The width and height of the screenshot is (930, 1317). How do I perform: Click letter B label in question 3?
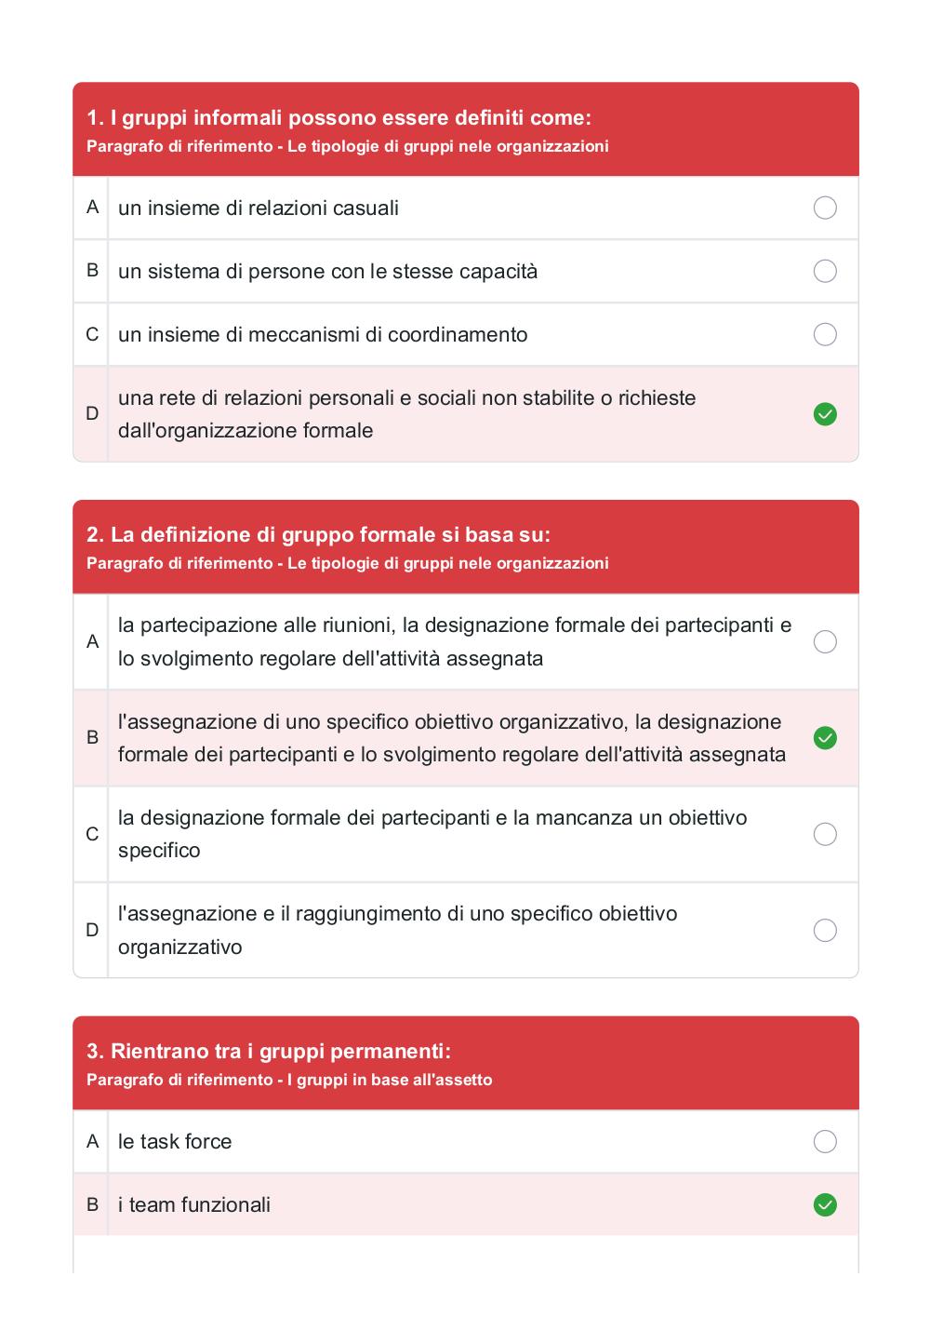[92, 1204]
